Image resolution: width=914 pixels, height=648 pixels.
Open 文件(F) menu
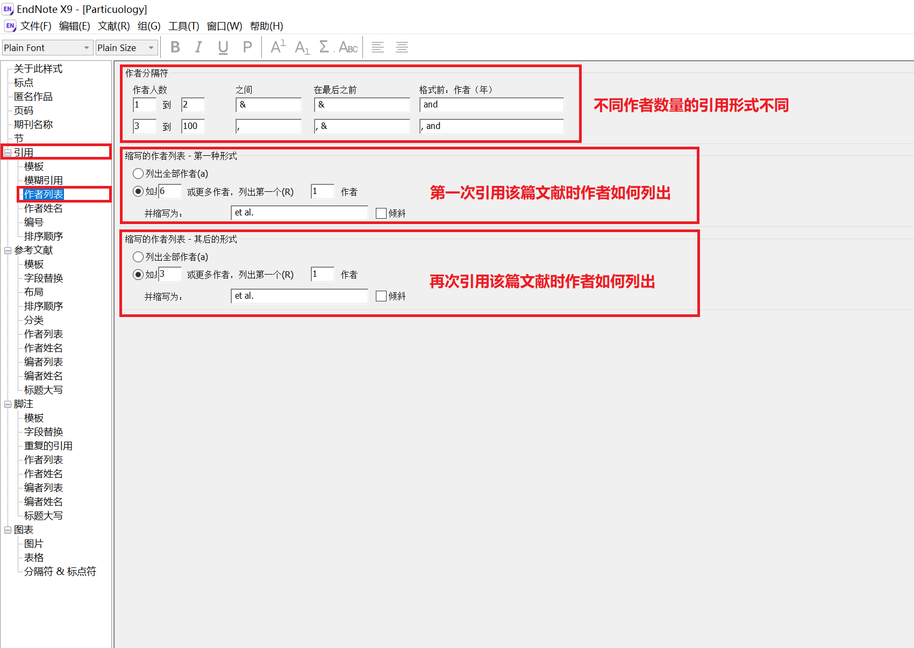coord(36,26)
